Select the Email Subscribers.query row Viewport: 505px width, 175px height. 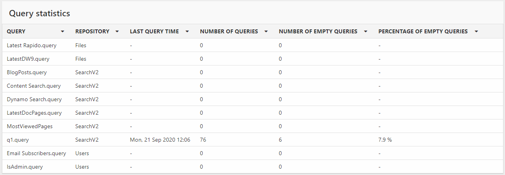[x=36, y=153]
